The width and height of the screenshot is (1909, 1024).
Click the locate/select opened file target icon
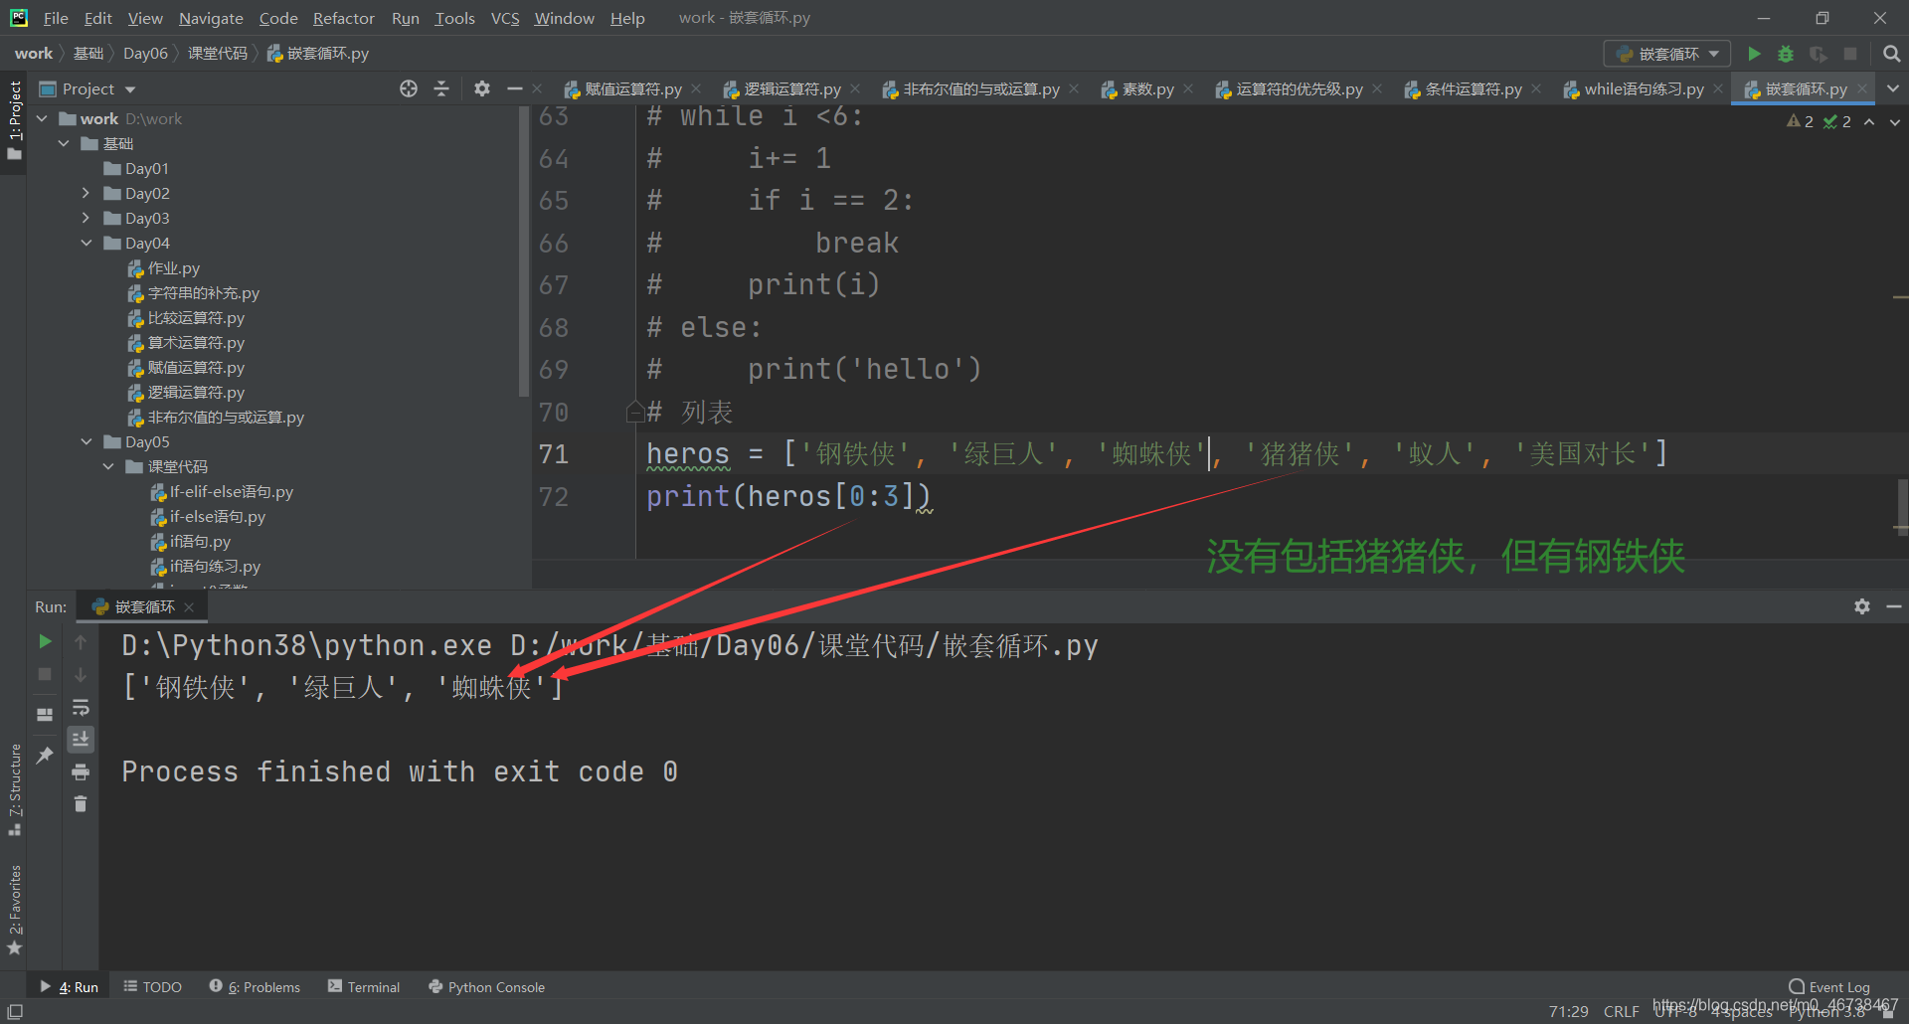[x=409, y=89]
